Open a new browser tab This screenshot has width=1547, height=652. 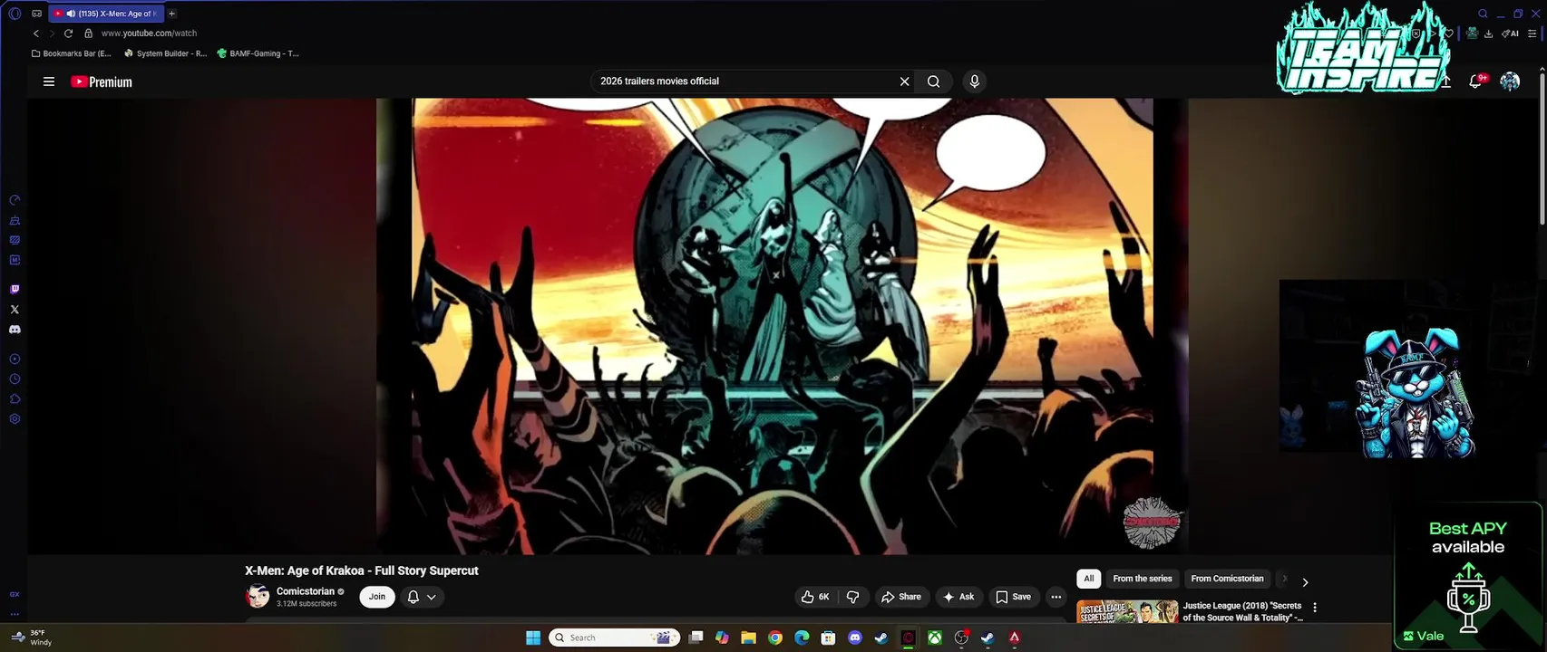pos(171,14)
